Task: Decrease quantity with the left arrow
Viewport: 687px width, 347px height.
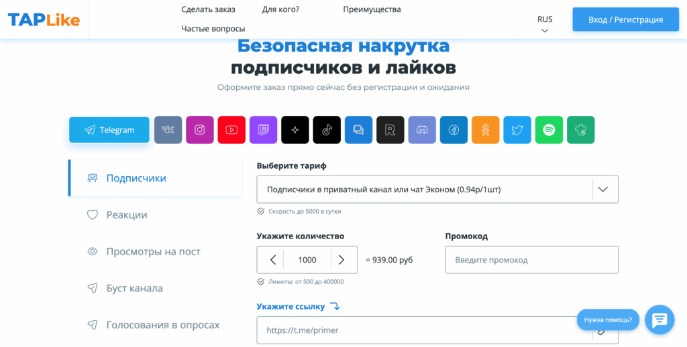Action: point(272,260)
